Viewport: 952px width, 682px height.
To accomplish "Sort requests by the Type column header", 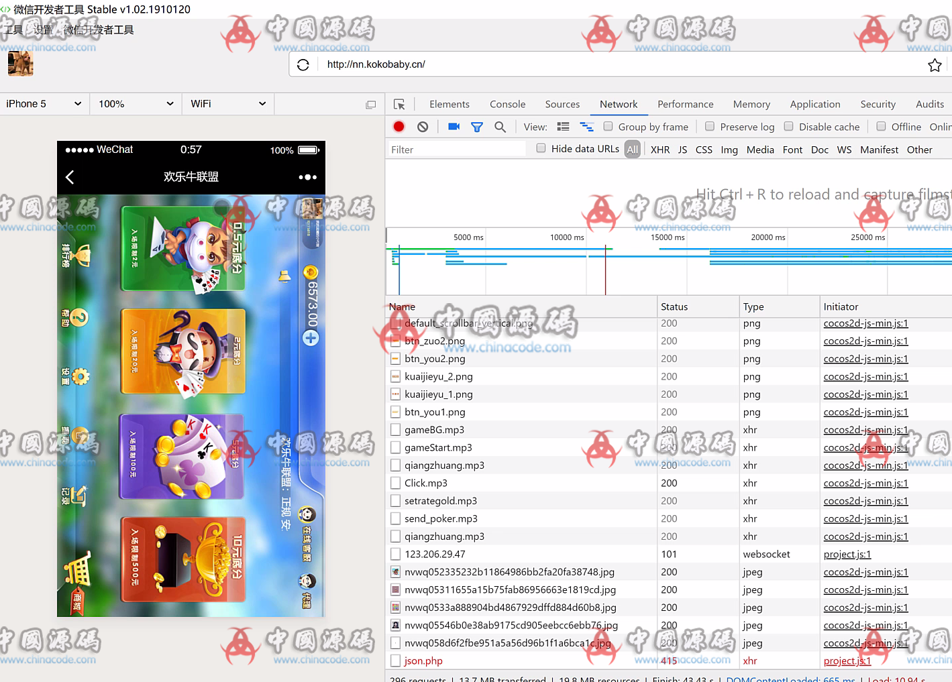I will pyautogui.click(x=779, y=306).
